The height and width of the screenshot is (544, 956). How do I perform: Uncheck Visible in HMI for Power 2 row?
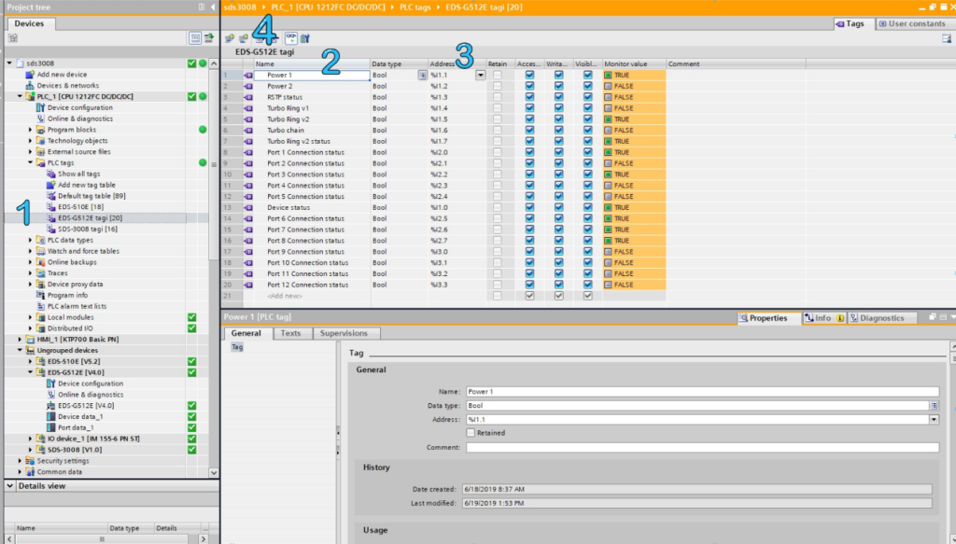(587, 86)
